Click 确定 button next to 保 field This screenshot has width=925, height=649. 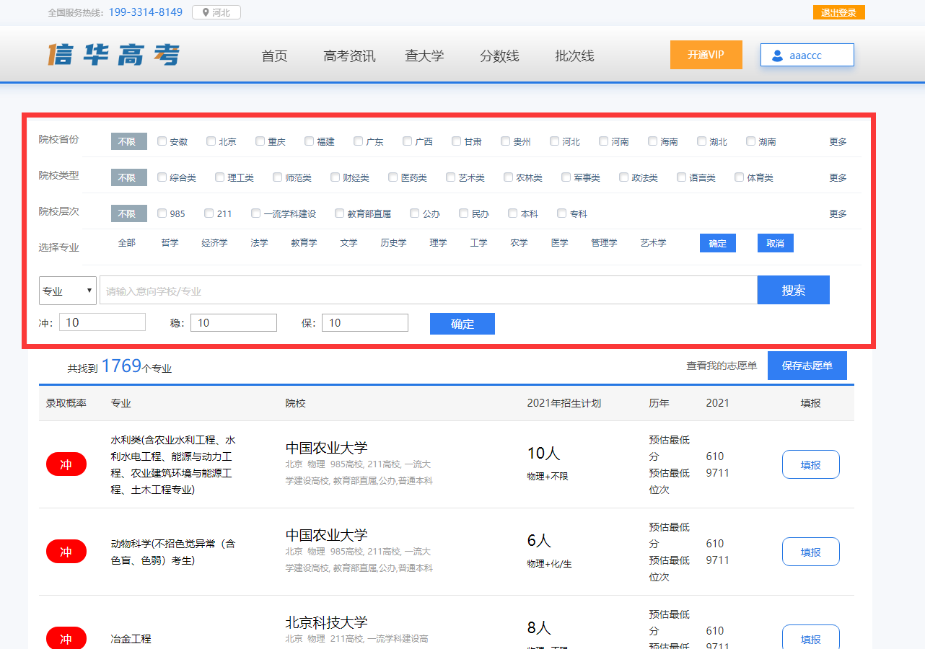pyautogui.click(x=462, y=324)
